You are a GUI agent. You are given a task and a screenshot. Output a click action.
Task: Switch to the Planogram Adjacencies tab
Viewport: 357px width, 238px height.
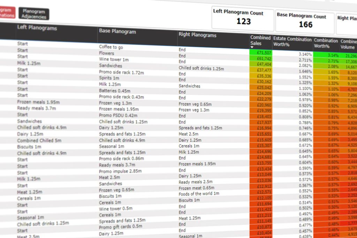tap(33, 14)
